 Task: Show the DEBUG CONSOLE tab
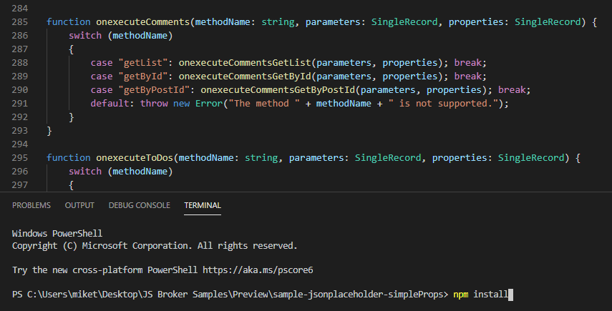click(140, 205)
